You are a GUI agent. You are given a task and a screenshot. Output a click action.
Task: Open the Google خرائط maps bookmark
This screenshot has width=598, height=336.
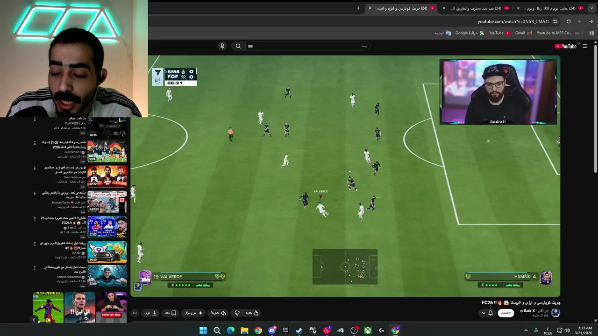pos(470,33)
